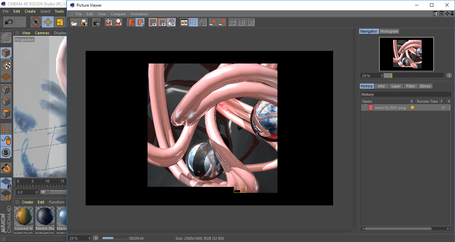455x242 pixels.
Task: Click the grid with down arrow toolbar icon
Action: coord(109,22)
